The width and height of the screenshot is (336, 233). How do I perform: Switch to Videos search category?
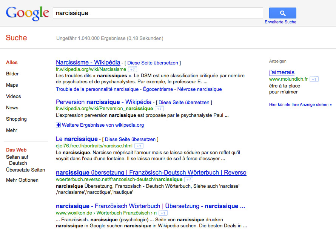click(x=14, y=97)
